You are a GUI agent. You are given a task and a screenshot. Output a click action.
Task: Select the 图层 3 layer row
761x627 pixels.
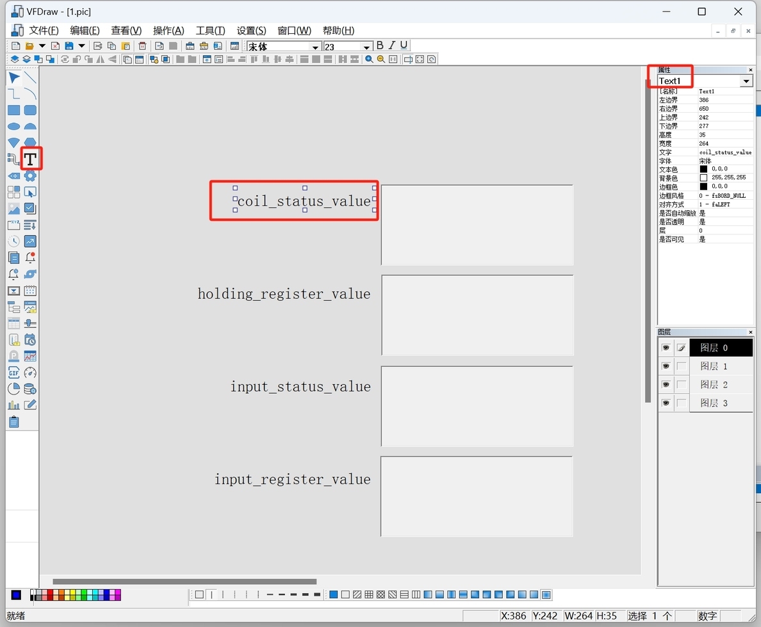tap(721, 403)
